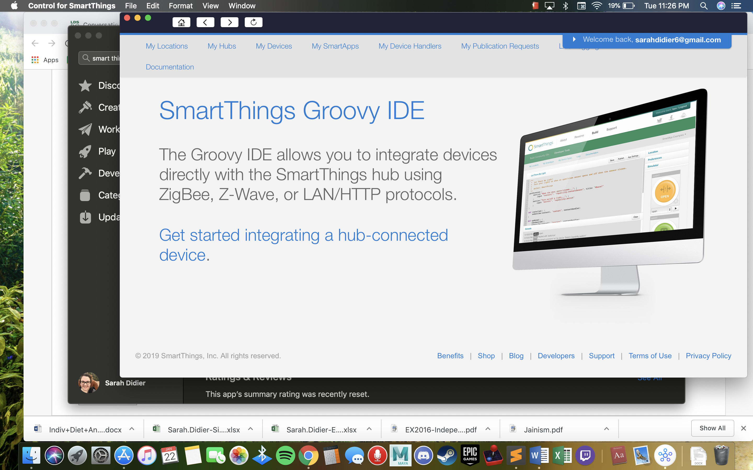
Task: Open Google Chrome from the Dock
Action: (x=308, y=455)
